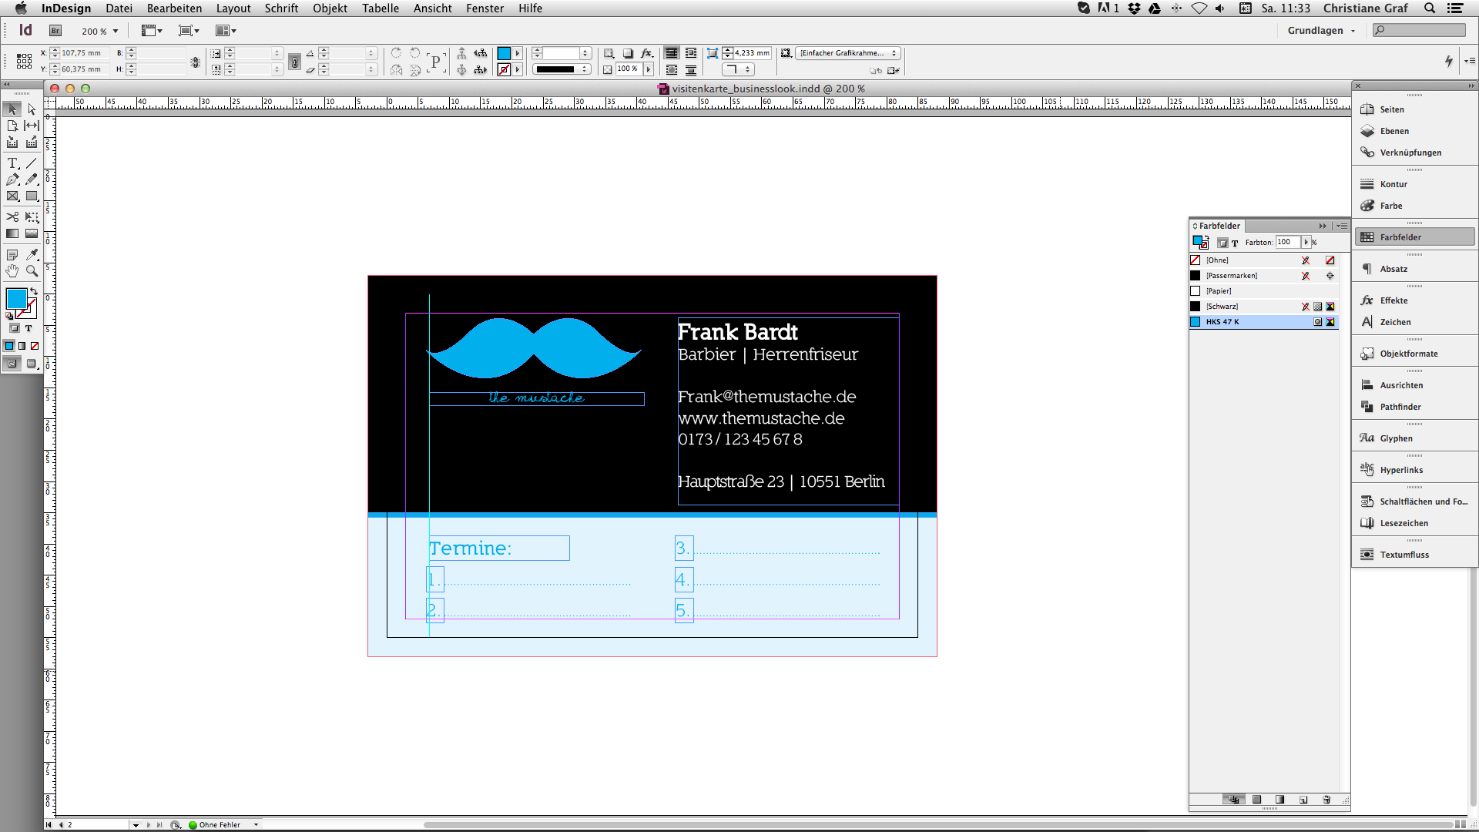1479x832 pixels.
Task: Open Grundlagen workspace dropdown
Action: click(1320, 31)
